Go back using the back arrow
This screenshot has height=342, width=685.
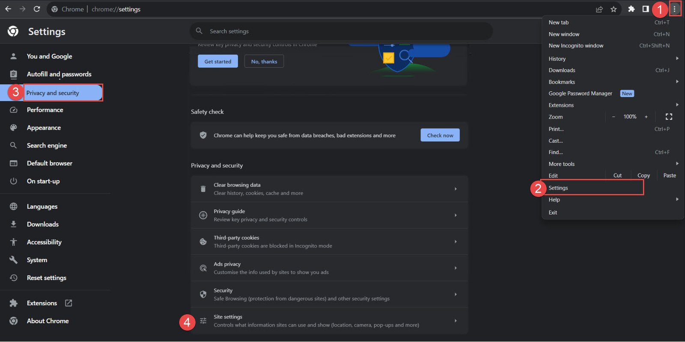[x=8, y=9]
